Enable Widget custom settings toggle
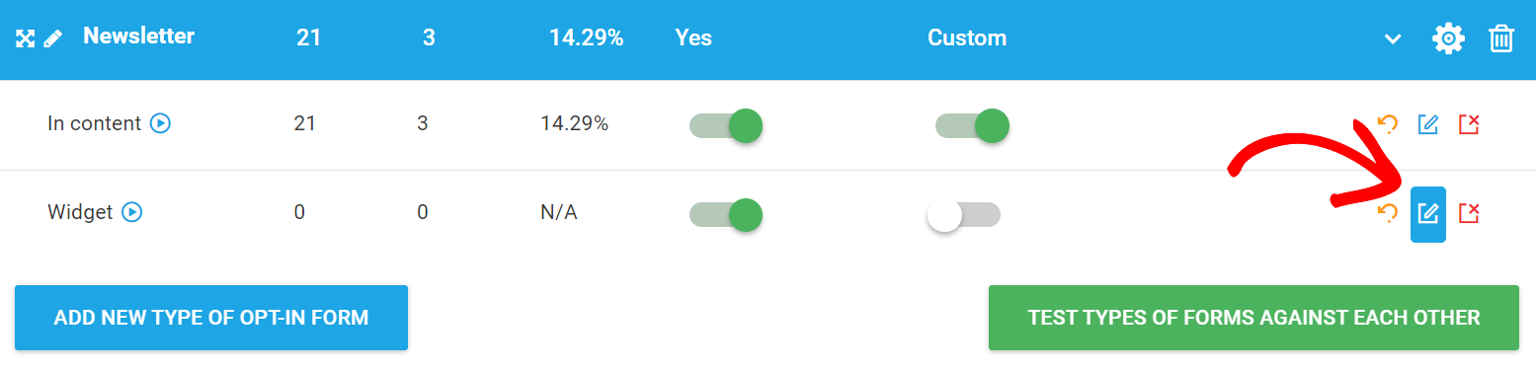1536x371 pixels. click(x=964, y=214)
